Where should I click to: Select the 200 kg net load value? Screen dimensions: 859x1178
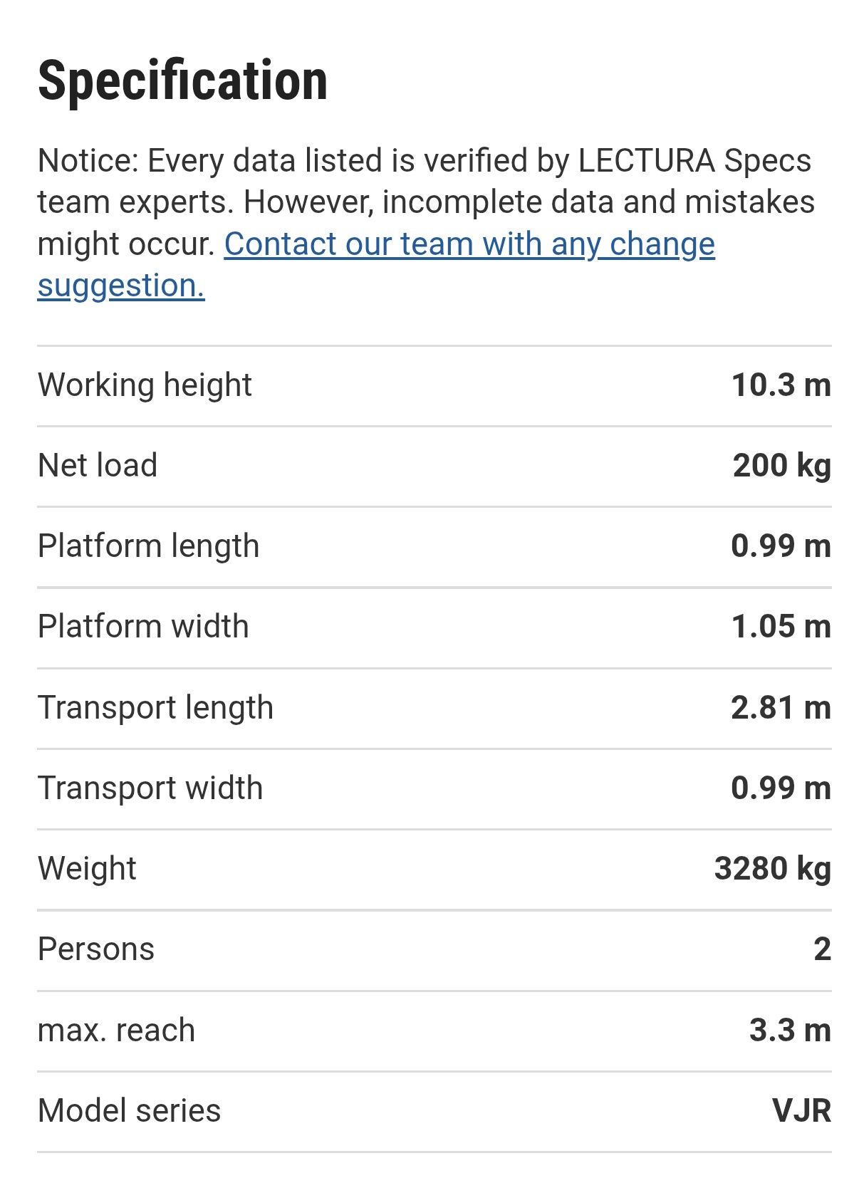pos(782,466)
